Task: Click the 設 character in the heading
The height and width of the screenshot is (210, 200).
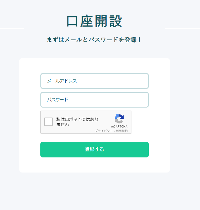Action: point(116,22)
